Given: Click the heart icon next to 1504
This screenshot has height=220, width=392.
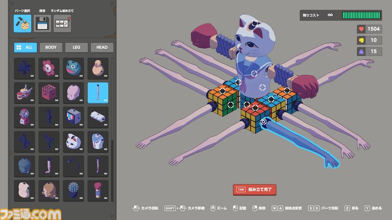Looking at the screenshot, I should click(x=361, y=29).
